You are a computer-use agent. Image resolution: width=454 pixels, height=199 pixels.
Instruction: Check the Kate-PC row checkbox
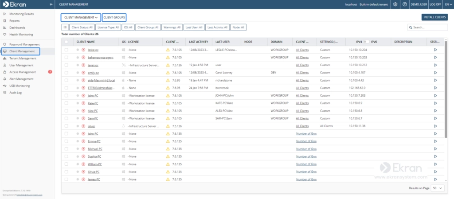(67, 103)
